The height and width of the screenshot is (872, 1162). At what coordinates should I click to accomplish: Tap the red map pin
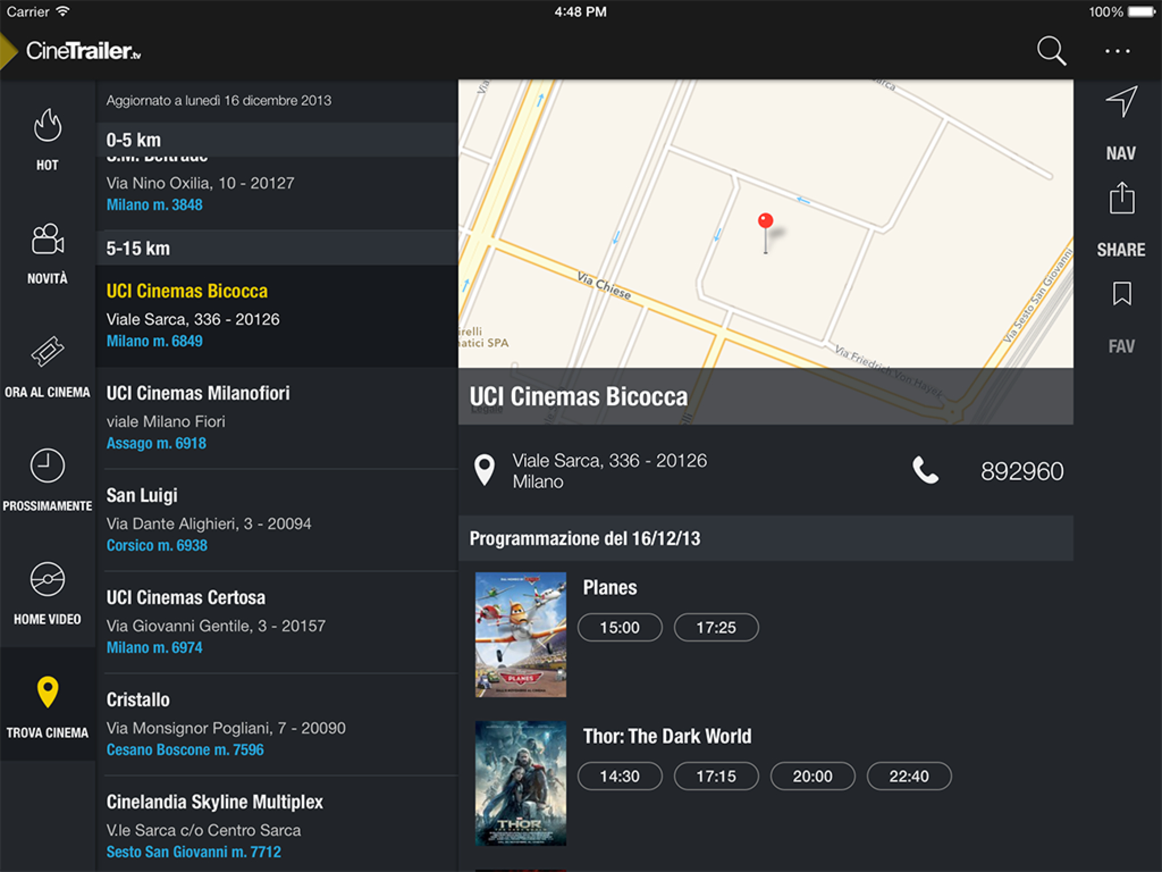coord(765,221)
